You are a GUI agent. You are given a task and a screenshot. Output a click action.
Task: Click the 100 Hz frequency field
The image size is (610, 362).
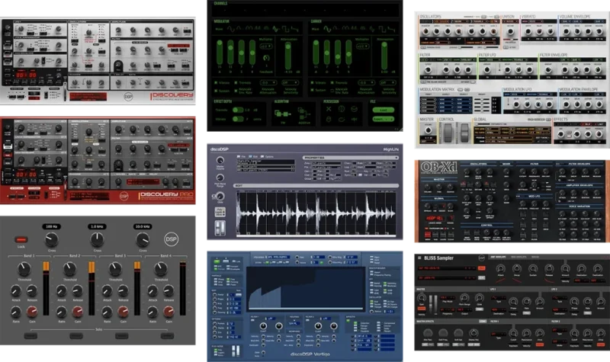[51, 226]
